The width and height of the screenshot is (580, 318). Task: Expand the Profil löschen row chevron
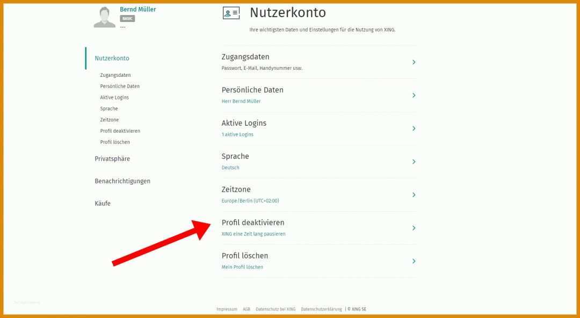pos(414,261)
